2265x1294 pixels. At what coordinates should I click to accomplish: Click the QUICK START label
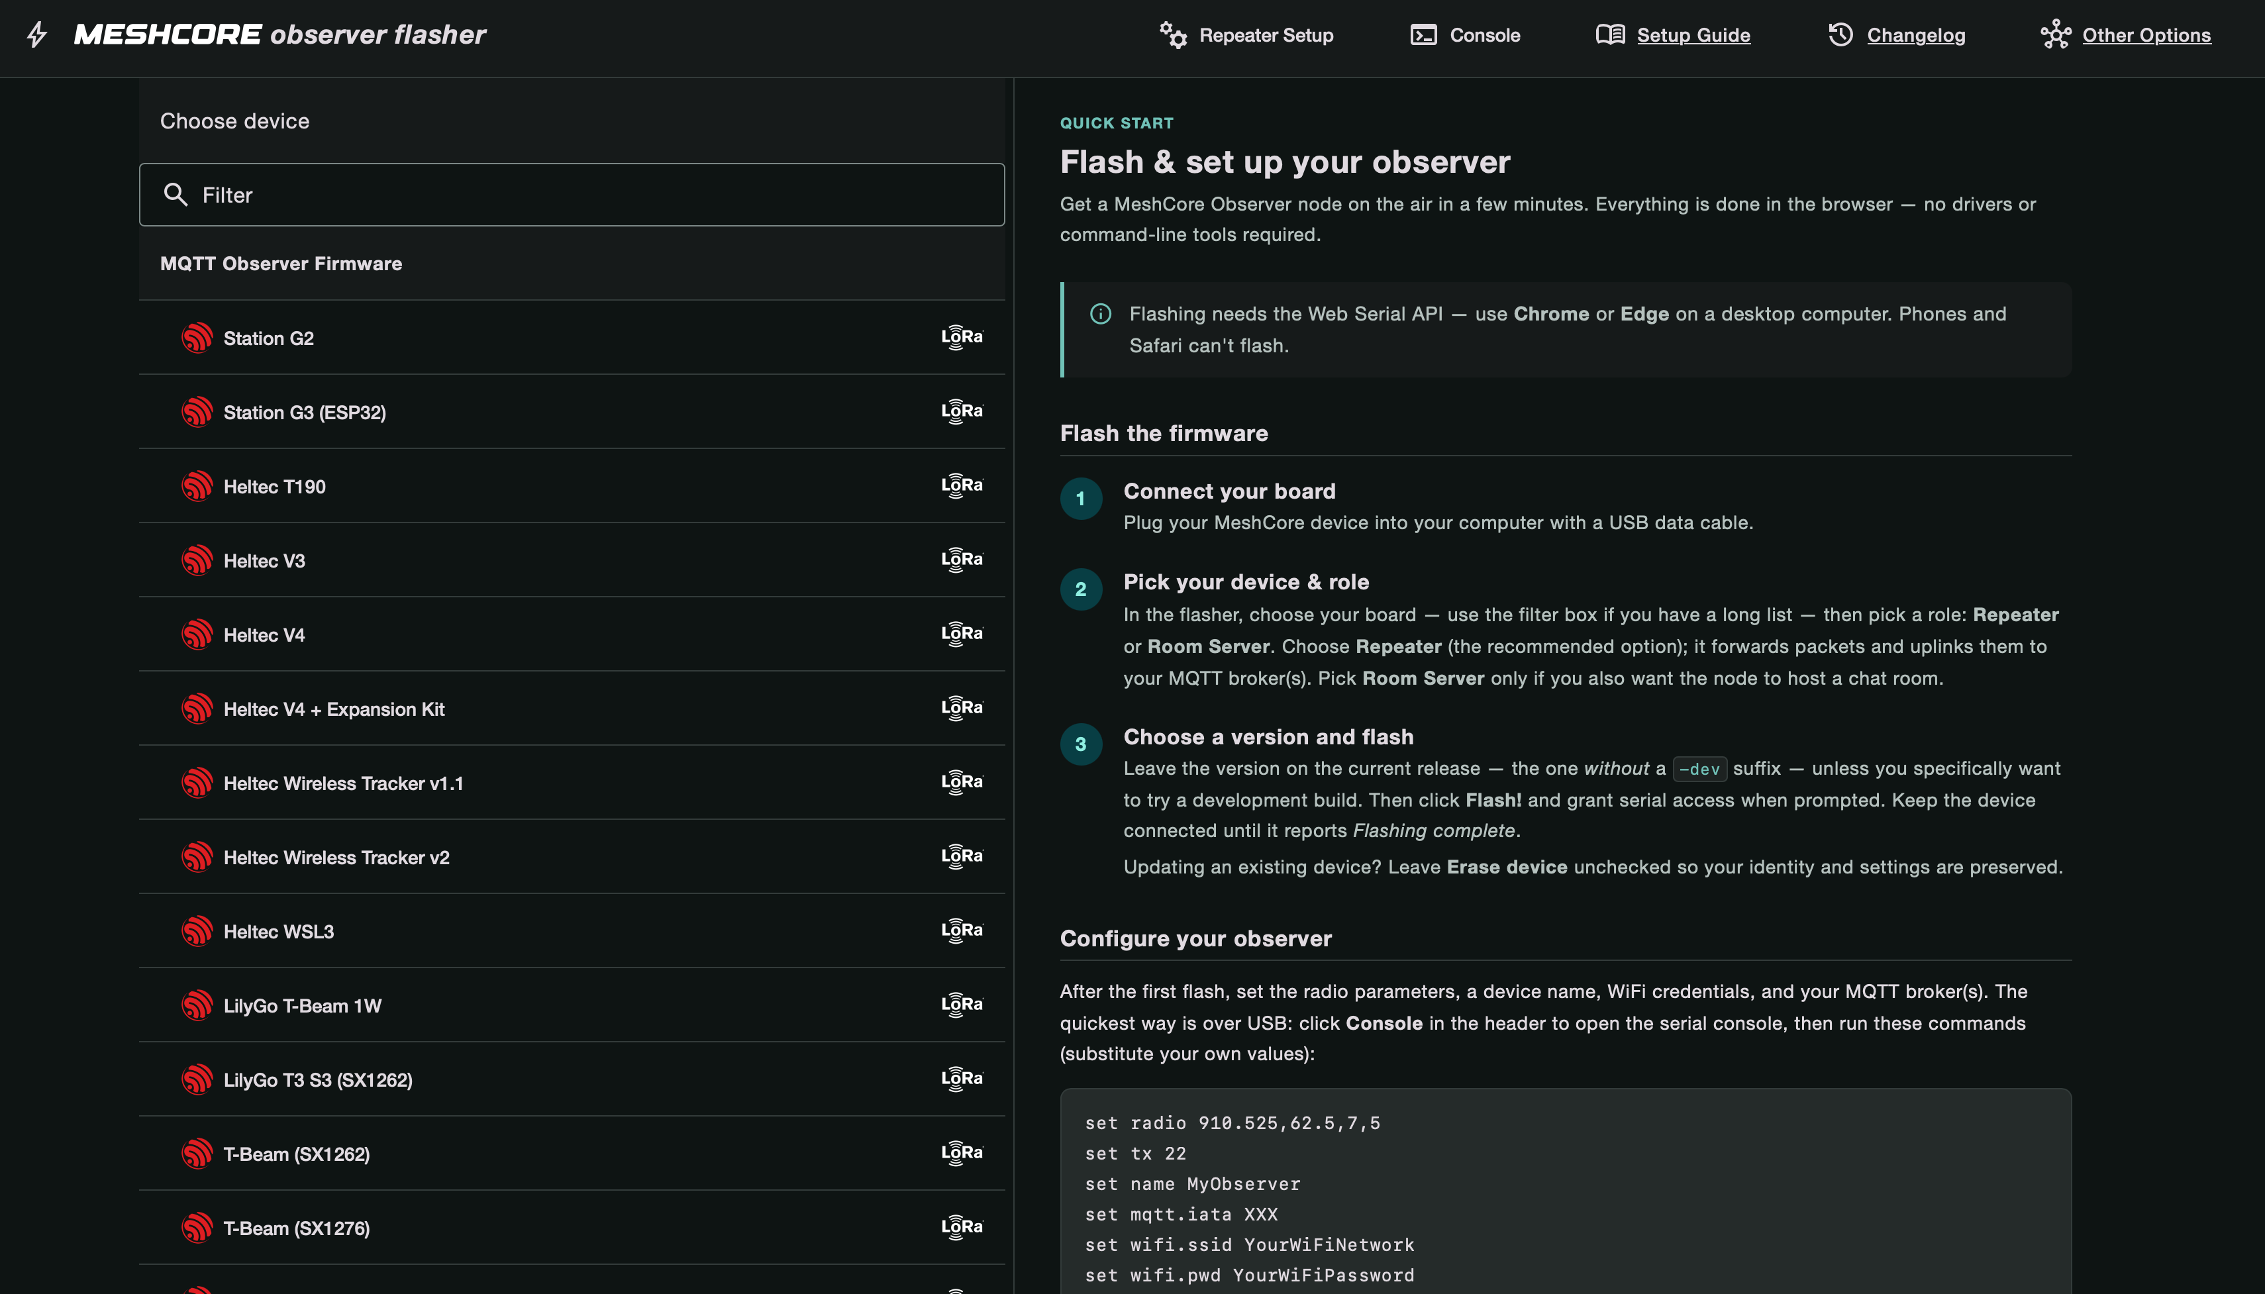tap(1116, 123)
